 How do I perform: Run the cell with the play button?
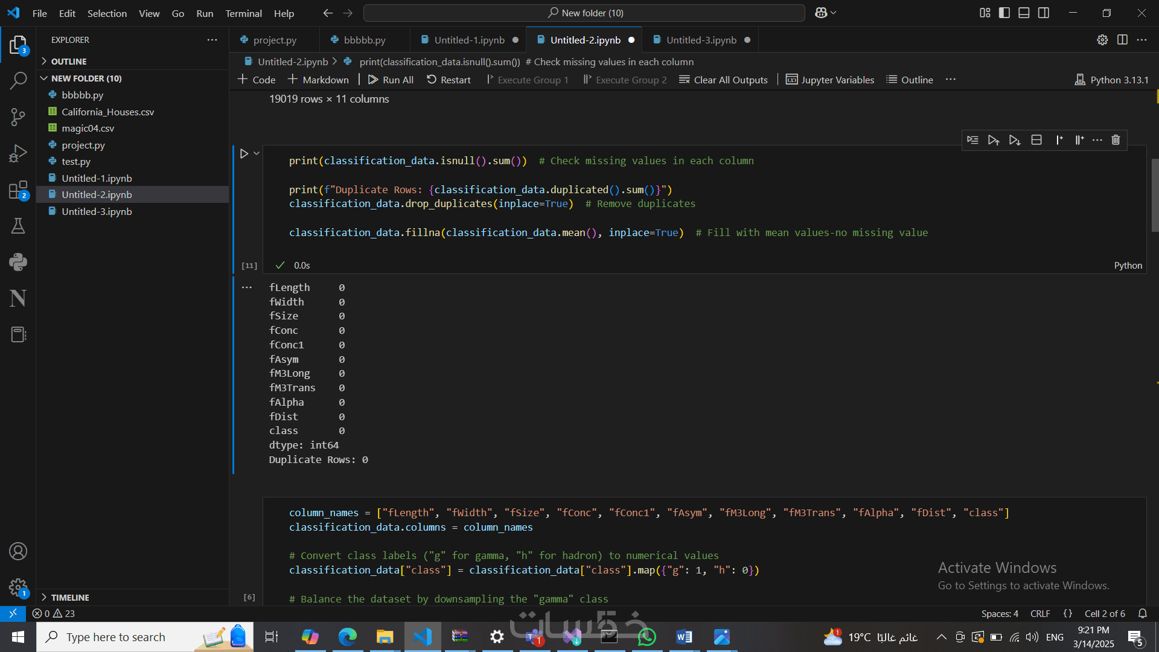pos(244,154)
